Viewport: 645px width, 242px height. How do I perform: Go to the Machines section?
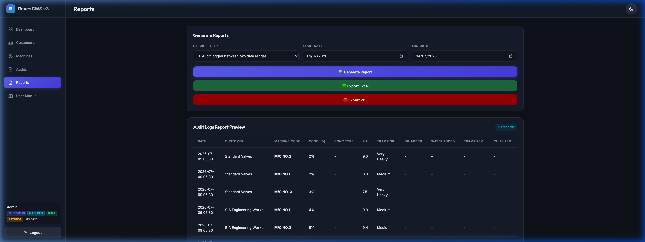(33, 56)
